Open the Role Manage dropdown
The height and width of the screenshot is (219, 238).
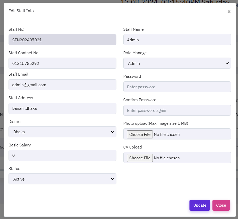point(177,63)
